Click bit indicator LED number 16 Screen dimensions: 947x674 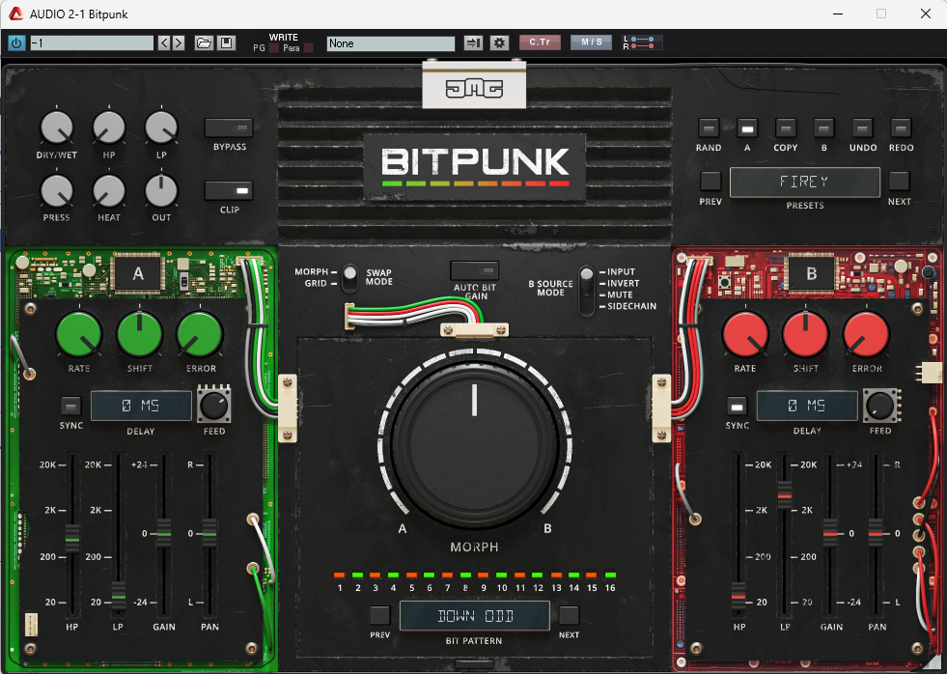click(x=611, y=575)
